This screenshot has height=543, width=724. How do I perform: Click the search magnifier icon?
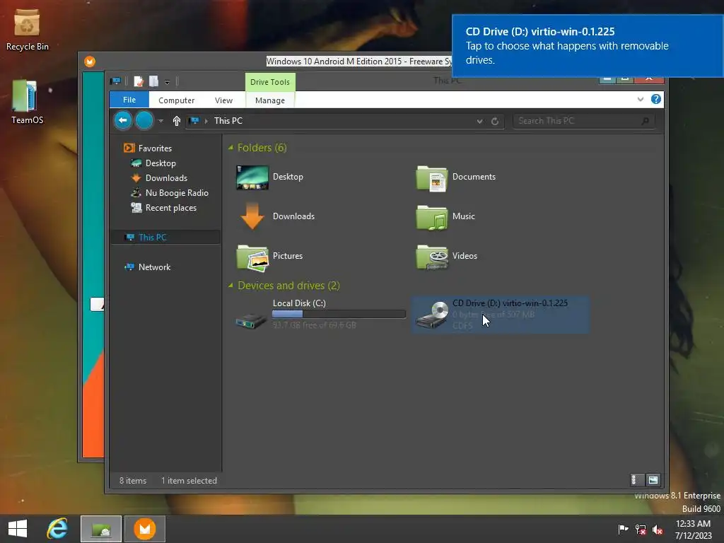tap(645, 121)
